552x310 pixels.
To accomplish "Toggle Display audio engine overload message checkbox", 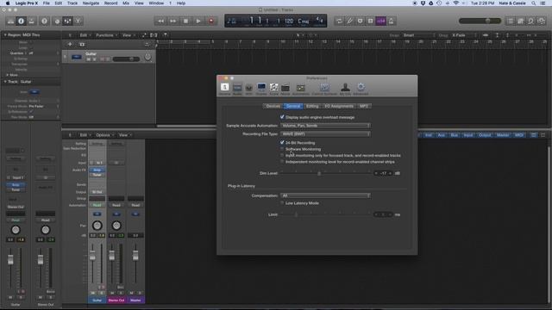I will click(282, 117).
